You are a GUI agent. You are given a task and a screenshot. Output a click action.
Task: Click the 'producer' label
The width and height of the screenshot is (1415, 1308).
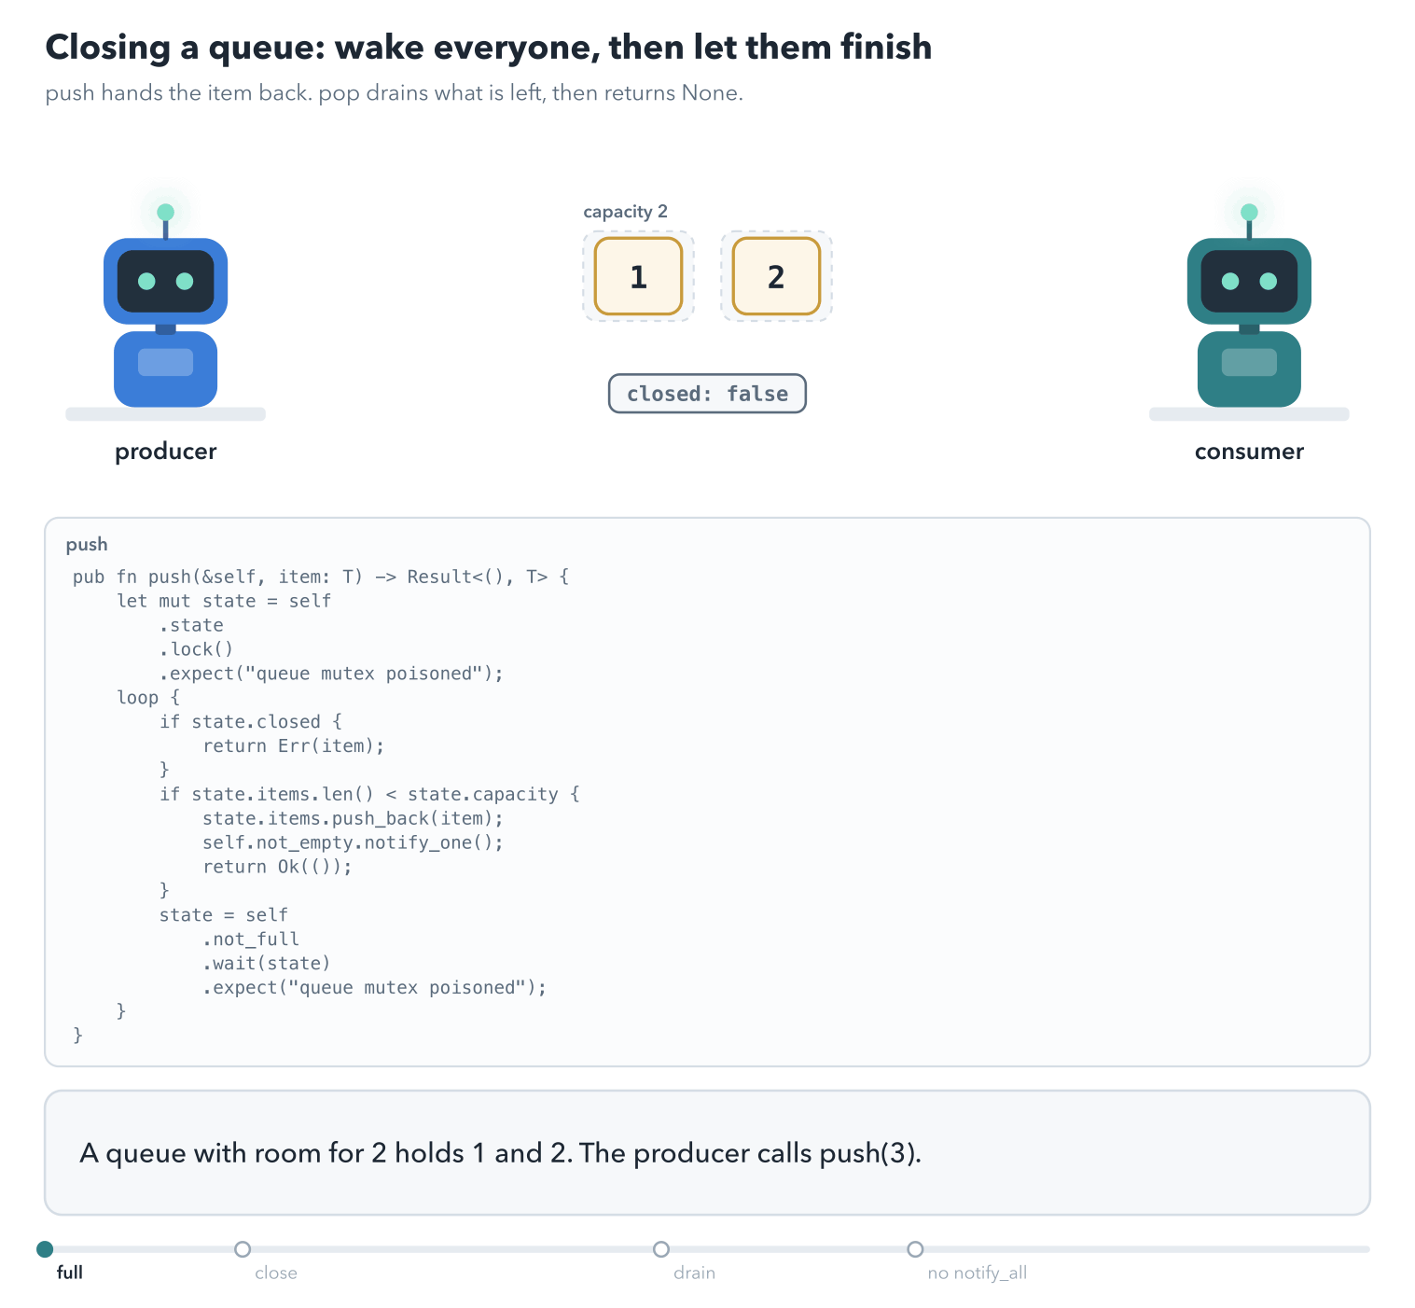click(x=166, y=452)
